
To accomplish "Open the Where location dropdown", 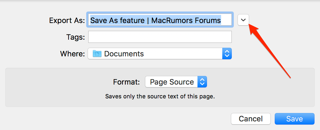I will click(160, 54).
